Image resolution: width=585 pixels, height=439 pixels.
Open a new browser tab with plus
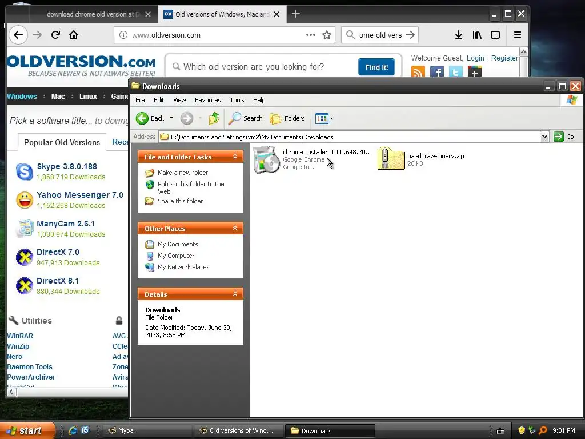click(x=296, y=14)
